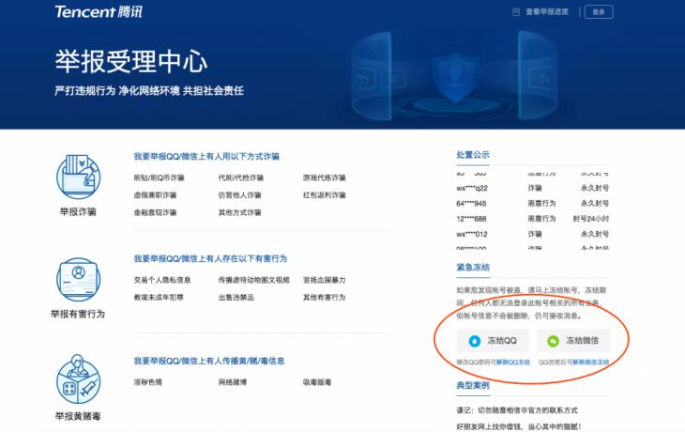Choose 教唆未成年犯罪 report type

pos(159,298)
